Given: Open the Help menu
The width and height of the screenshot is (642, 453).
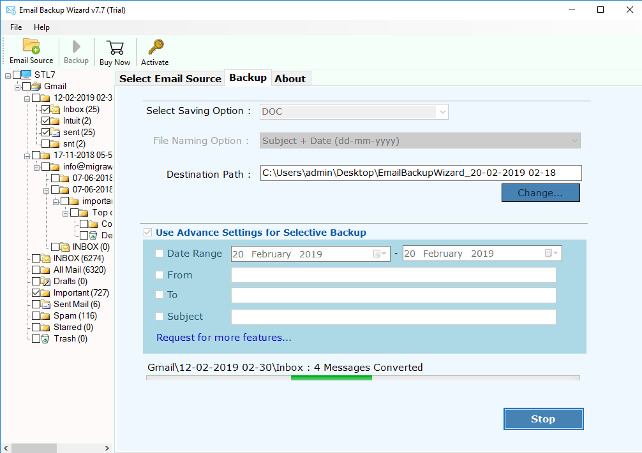Looking at the screenshot, I should (41, 27).
